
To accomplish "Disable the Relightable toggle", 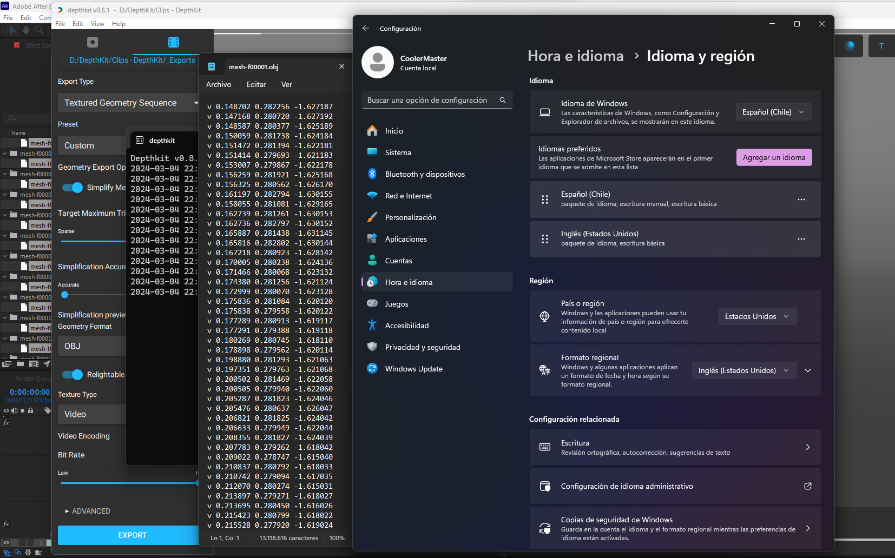I will tap(73, 375).
